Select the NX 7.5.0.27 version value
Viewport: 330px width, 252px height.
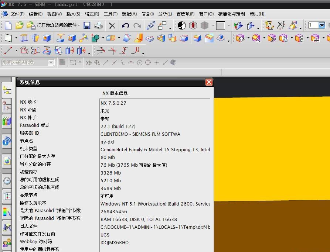[113, 103]
